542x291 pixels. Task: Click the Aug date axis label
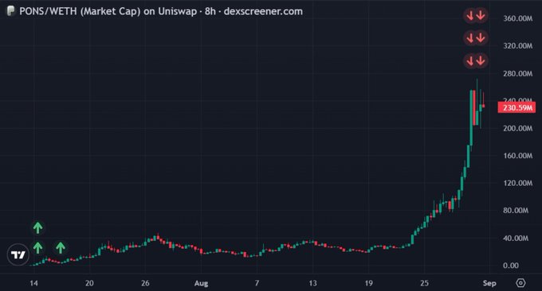pyautogui.click(x=201, y=283)
